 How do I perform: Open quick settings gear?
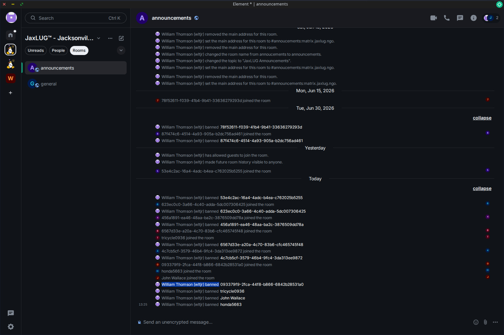11,327
